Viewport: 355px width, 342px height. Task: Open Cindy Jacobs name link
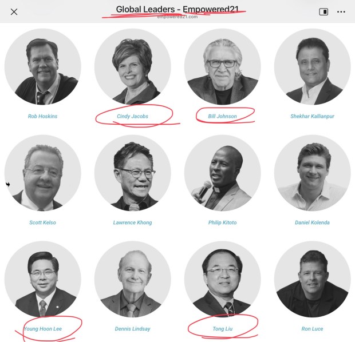(132, 116)
